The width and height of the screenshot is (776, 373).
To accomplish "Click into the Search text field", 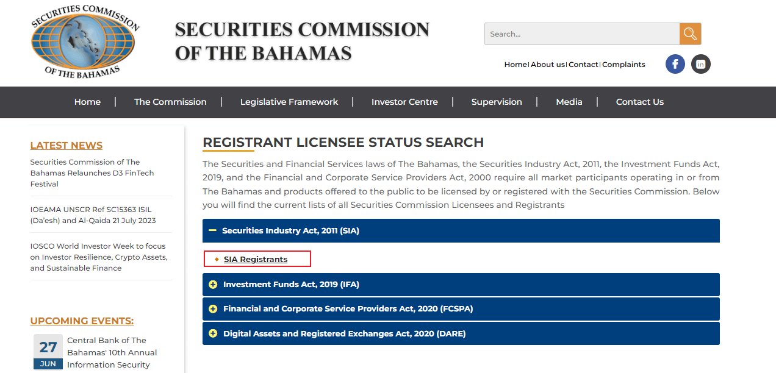I will [x=580, y=34].
